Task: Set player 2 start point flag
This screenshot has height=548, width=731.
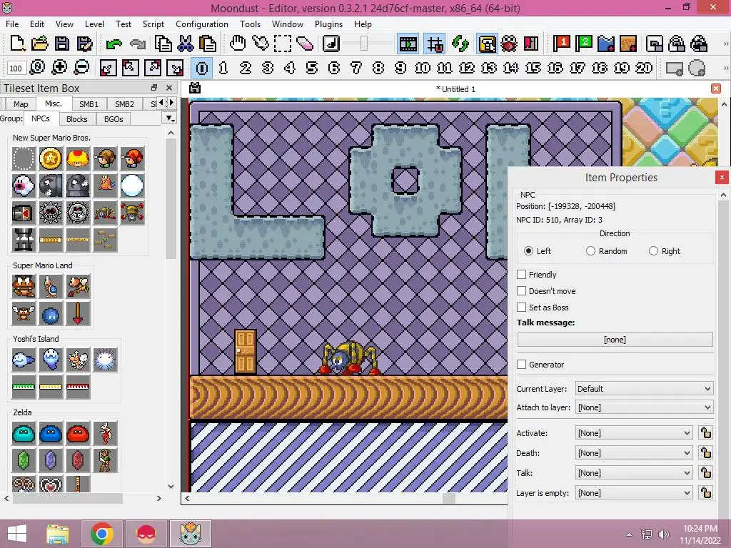Action: [584, 44]
